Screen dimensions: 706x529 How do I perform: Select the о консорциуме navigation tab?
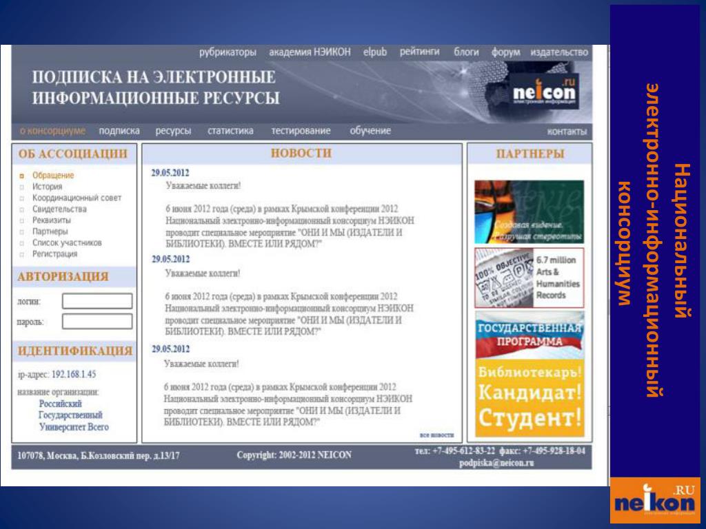(x=52, y=131)
